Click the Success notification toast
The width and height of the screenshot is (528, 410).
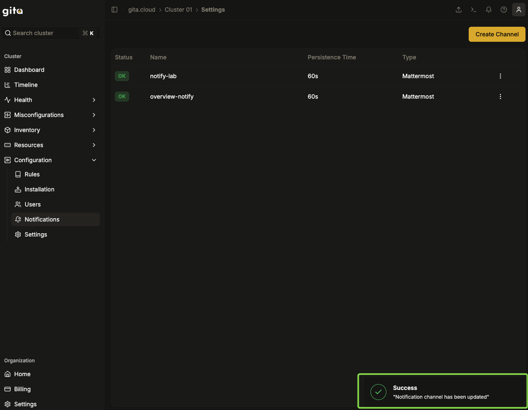pos(443,391)
